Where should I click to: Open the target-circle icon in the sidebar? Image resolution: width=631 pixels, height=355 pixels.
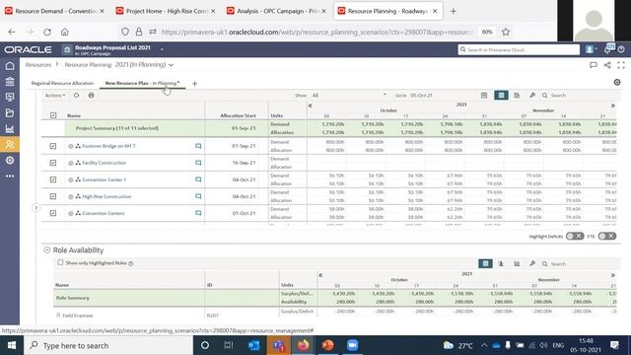pyautogui.click(x=10, y=160)
